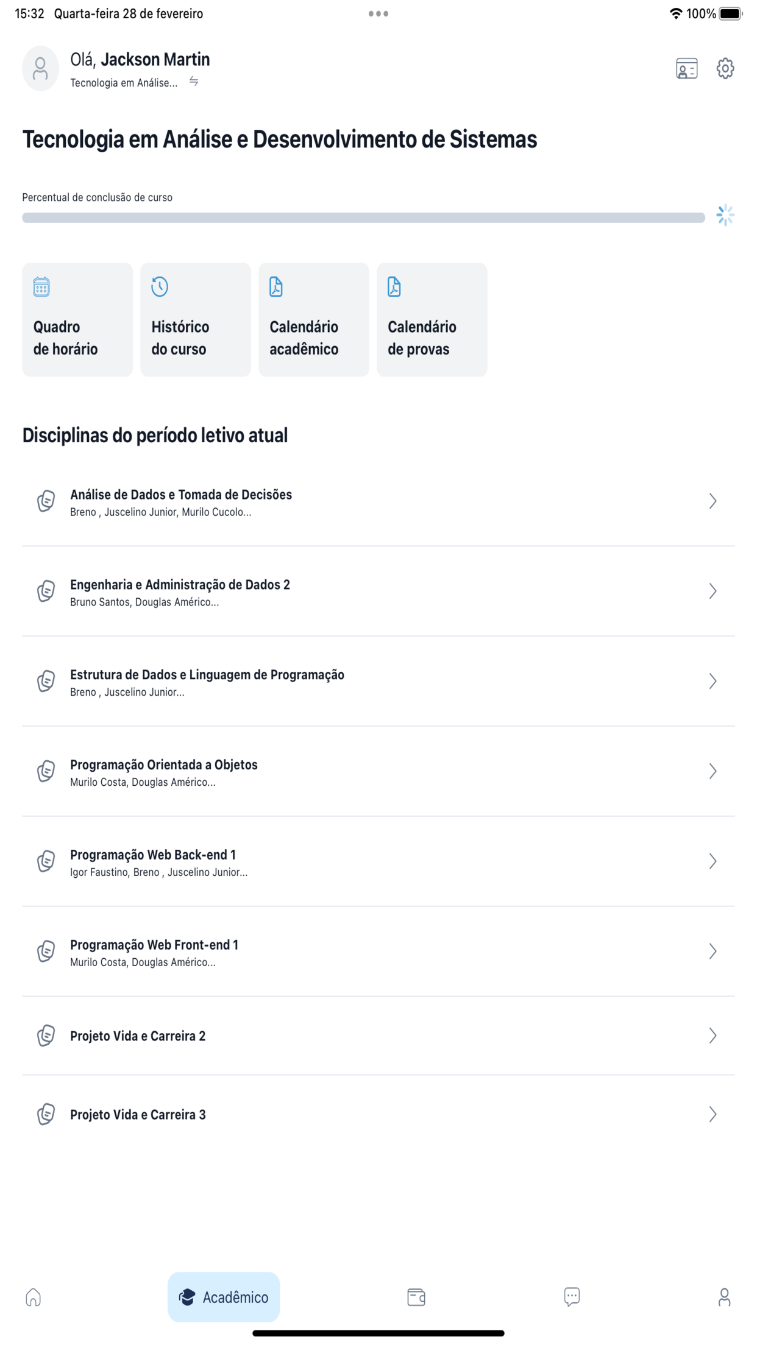The image size is (757, 1345).
Task: Select the Acadêmico tab
Action: click(224, 1297)
